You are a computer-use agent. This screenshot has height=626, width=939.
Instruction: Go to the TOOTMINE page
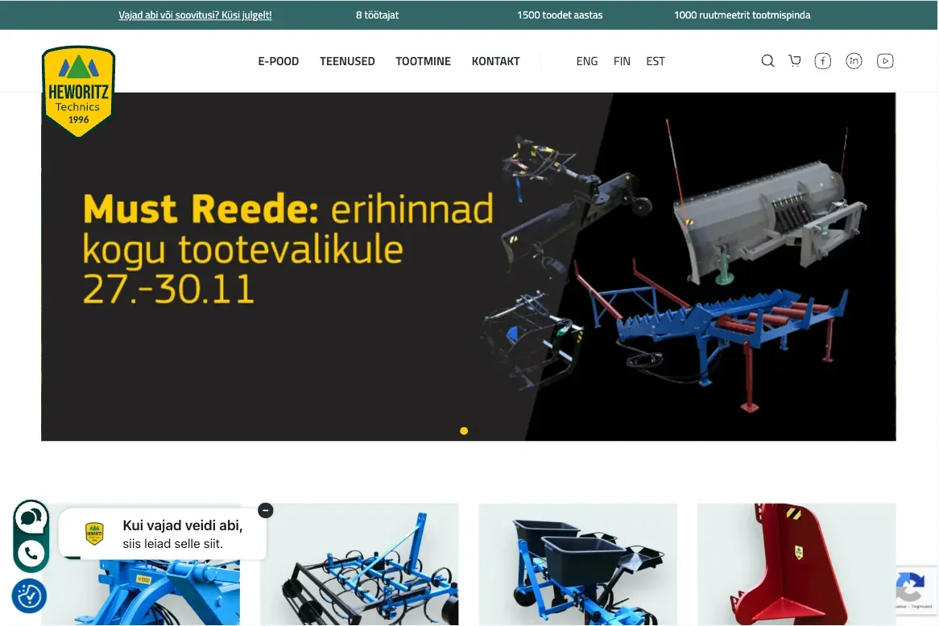[423, 61]
